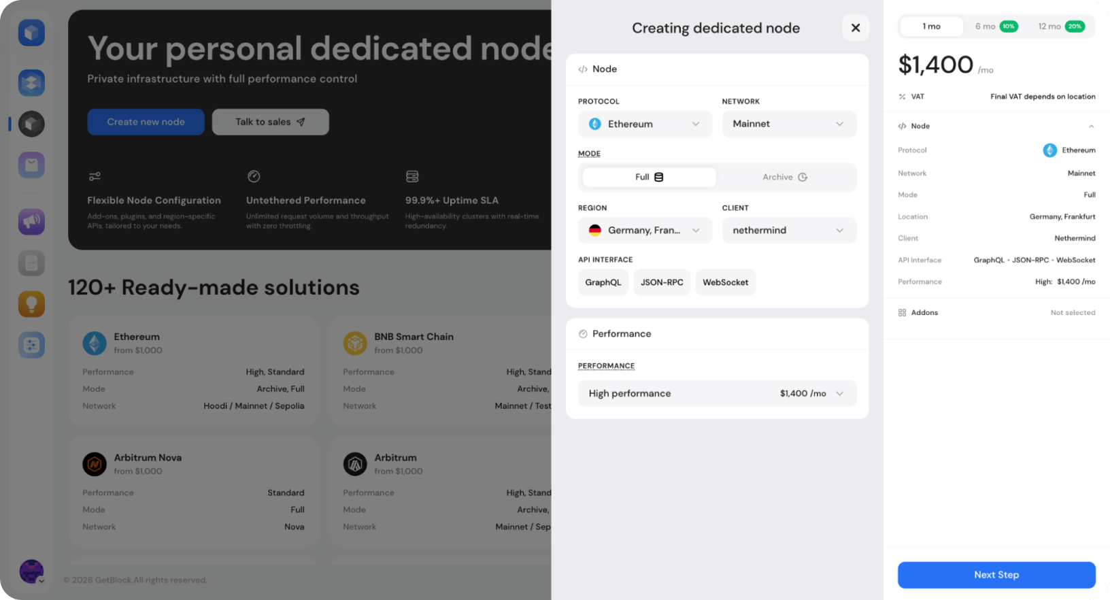
Task: Switch Mode to Archive
Action: 786,177
